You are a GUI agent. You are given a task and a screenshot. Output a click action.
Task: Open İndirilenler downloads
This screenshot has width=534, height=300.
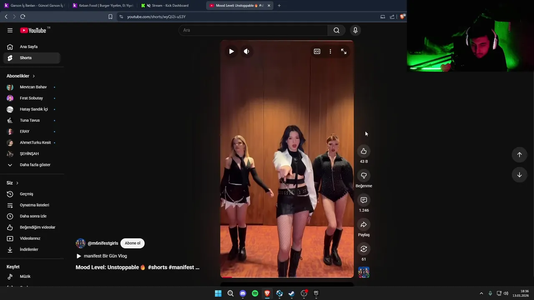click(x=32, y=250)
